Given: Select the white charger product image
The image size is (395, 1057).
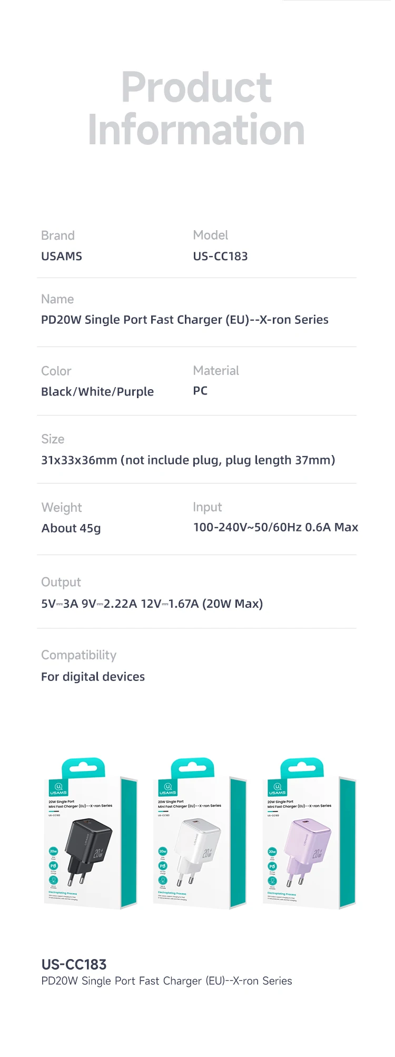Looking at the screenshot, I should pos(199,848).
